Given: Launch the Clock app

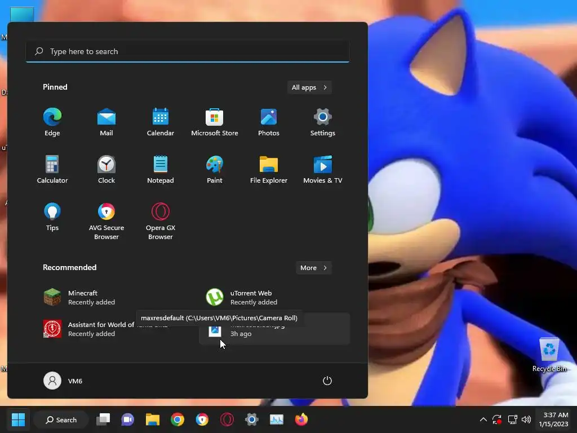Looking at the screenshot, I should 106,169.
